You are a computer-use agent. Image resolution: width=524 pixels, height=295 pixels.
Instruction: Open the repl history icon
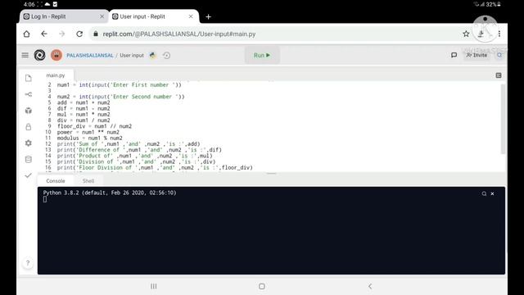(x=166, y=56)
